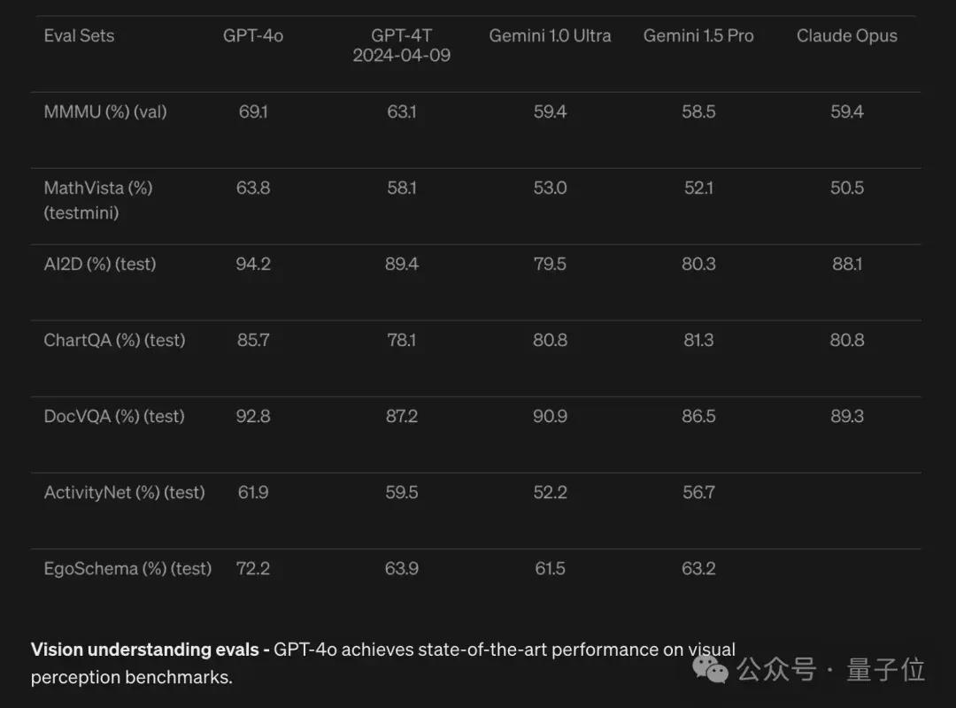
Task: Click the 量子位 watermark text
Action: [885, 670]
